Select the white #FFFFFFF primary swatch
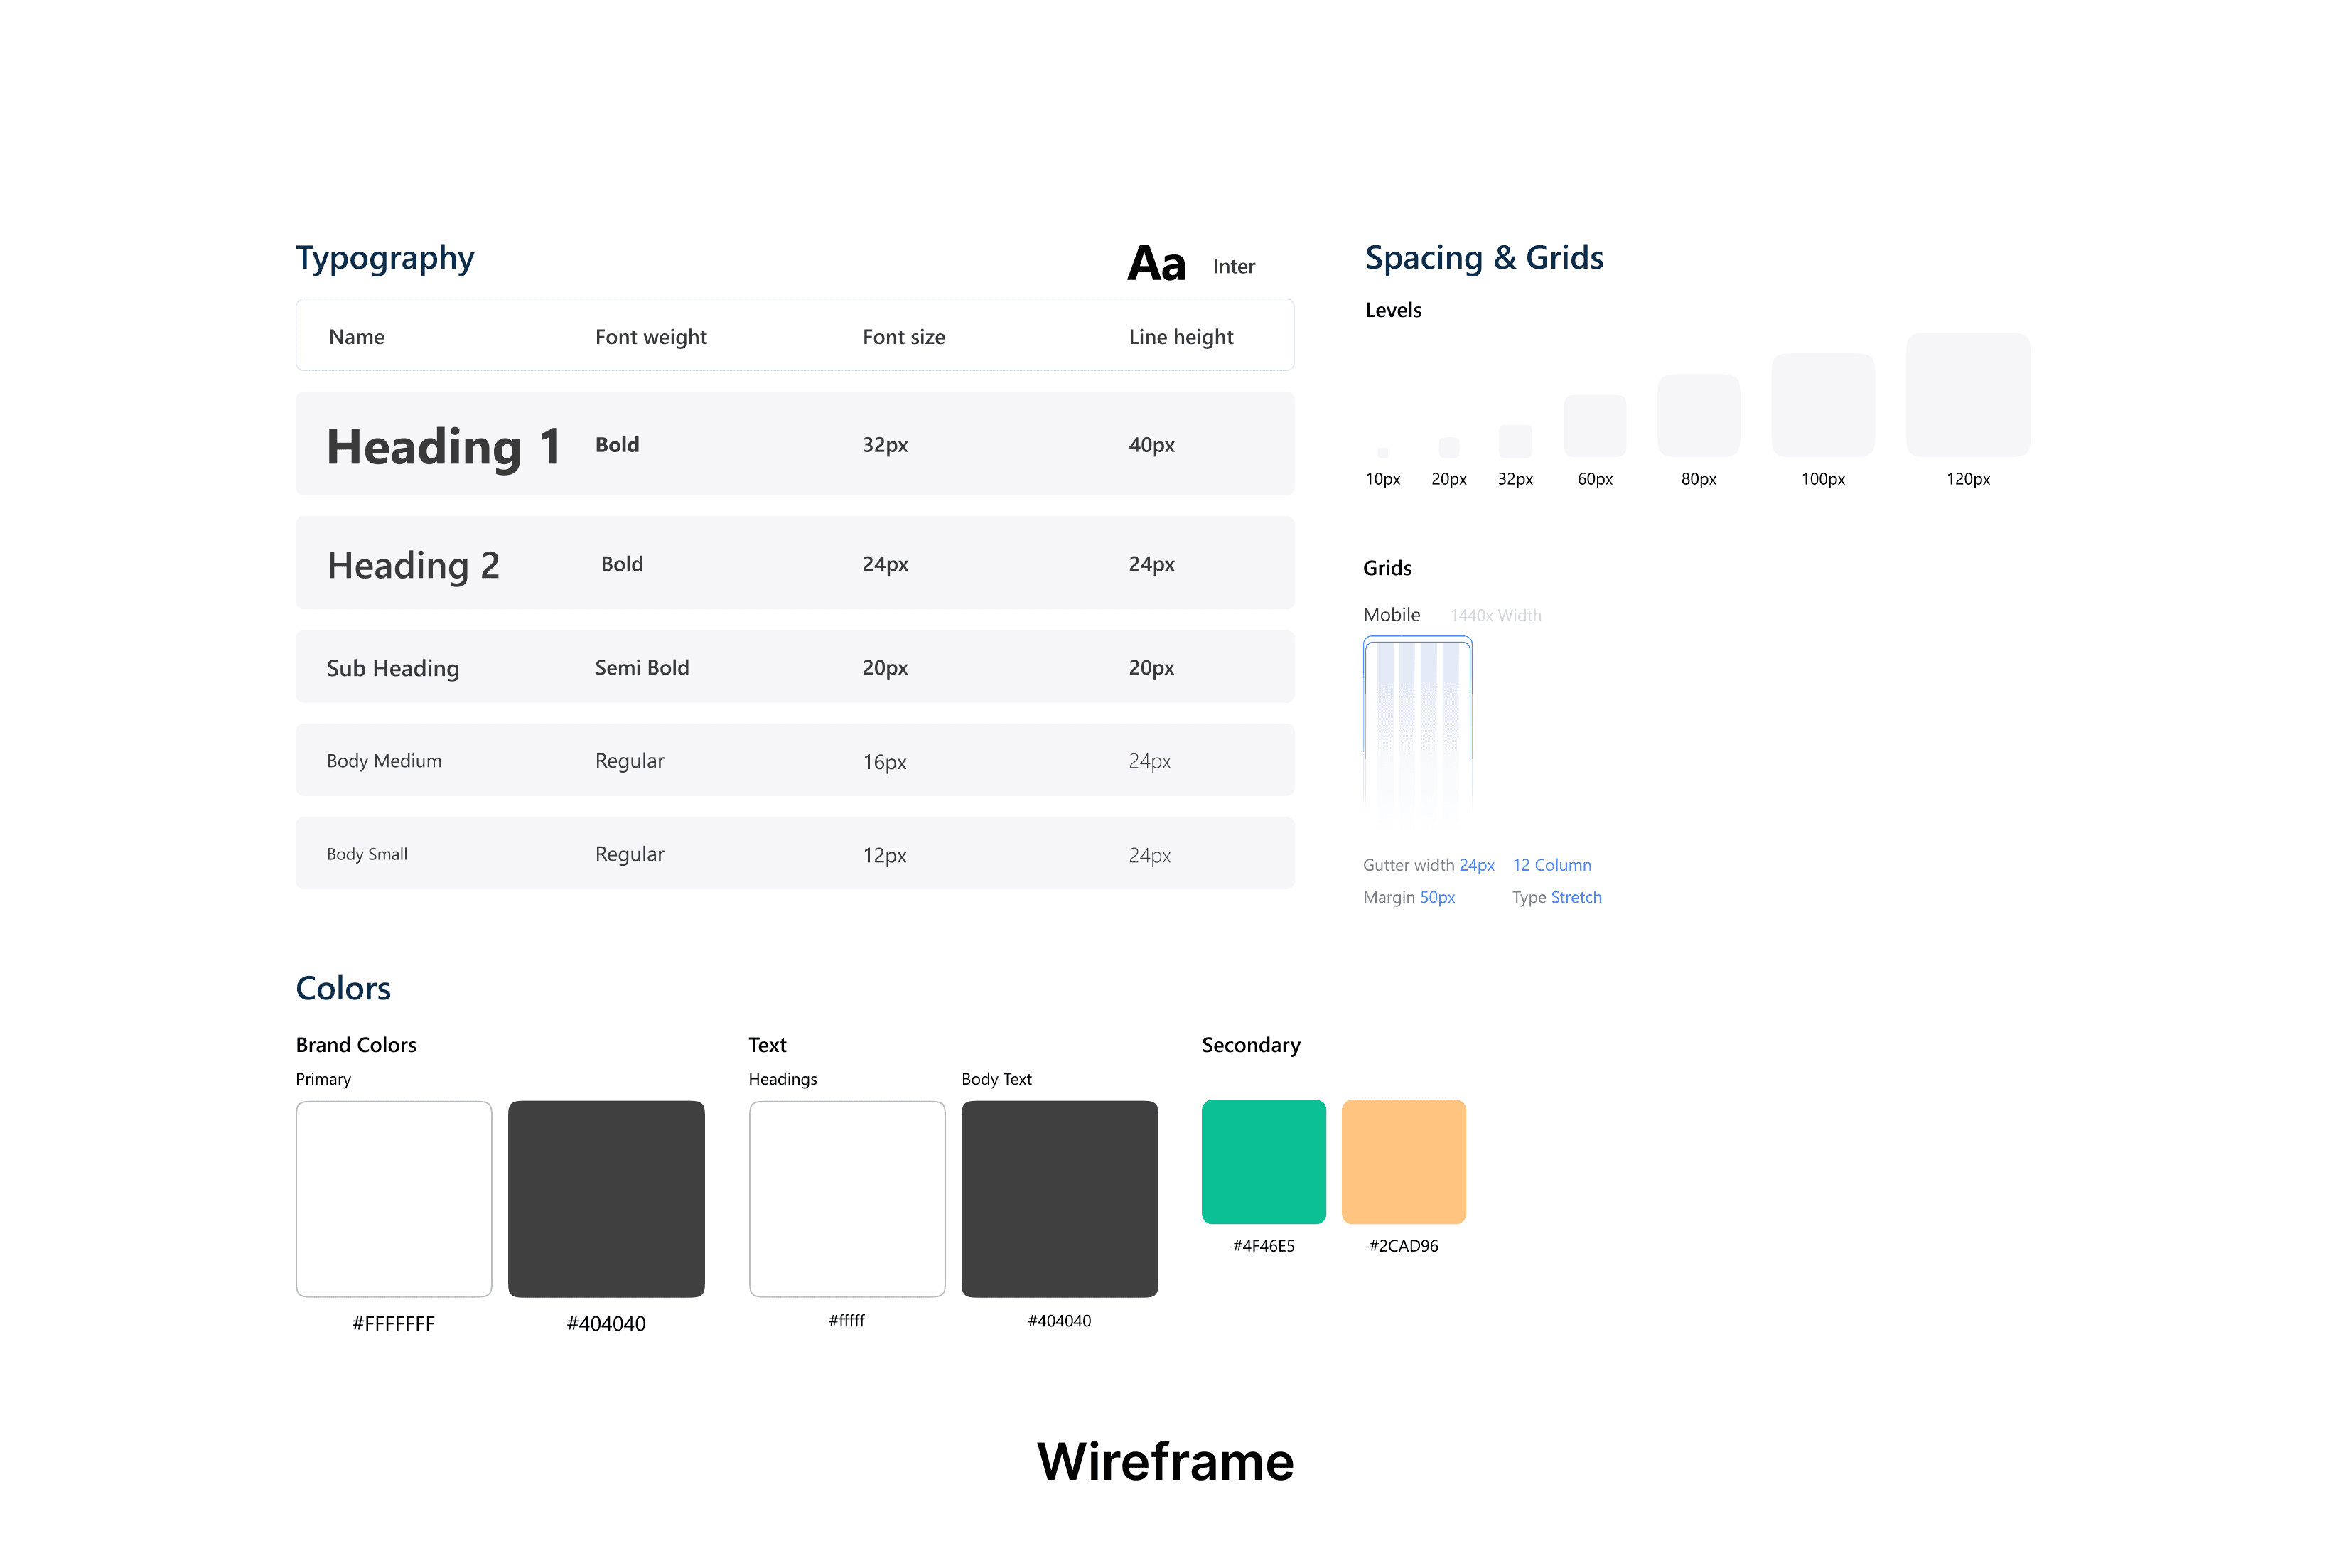This screenshot has width=2334, height=1568. [394, 1198]
